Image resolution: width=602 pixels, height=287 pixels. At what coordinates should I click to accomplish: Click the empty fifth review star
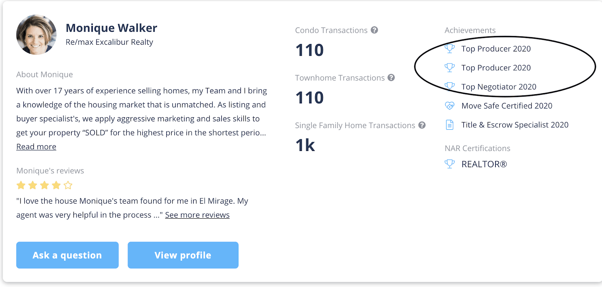coord(68,185)
